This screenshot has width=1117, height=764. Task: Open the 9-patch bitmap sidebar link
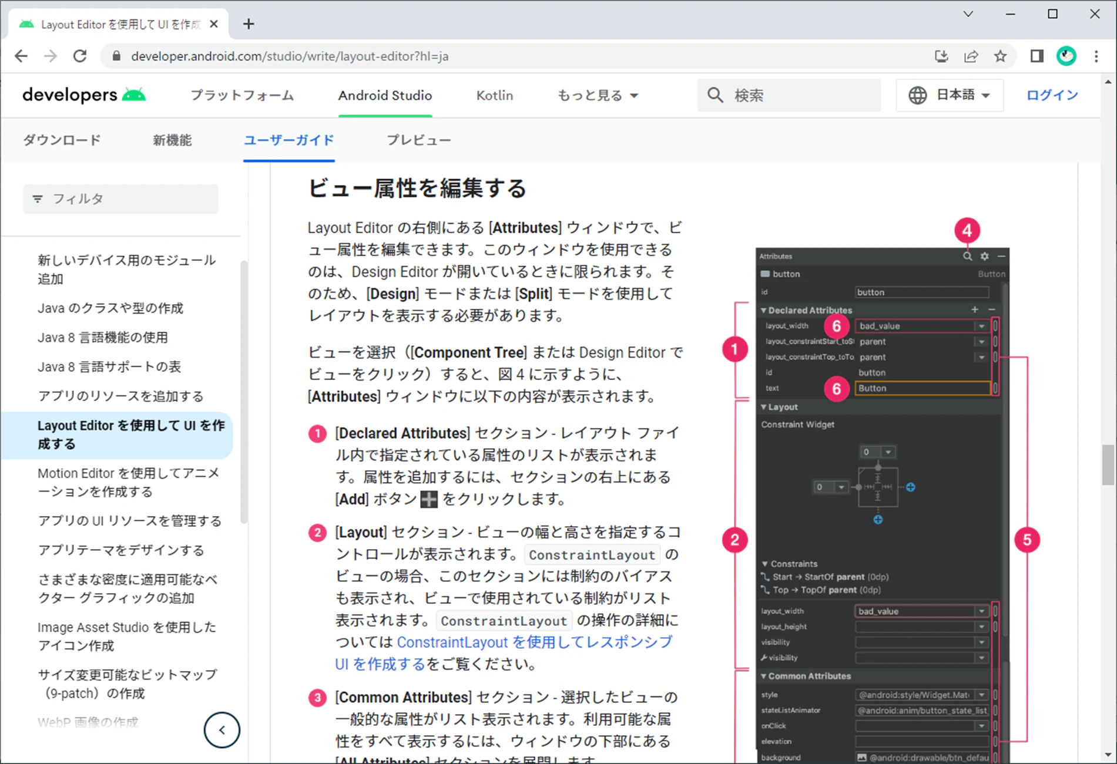click(x=127, y=684)
